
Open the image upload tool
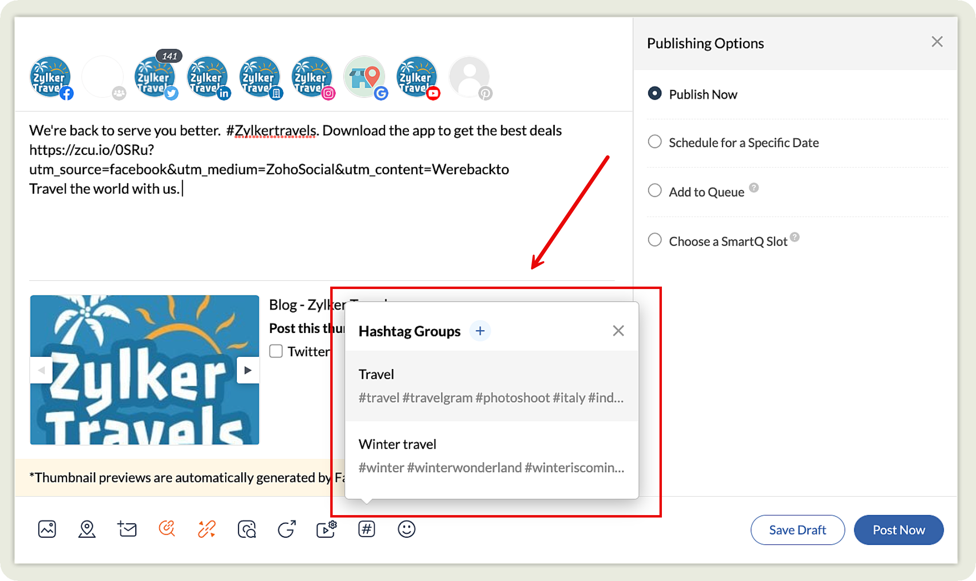click(x=46, y=529)
